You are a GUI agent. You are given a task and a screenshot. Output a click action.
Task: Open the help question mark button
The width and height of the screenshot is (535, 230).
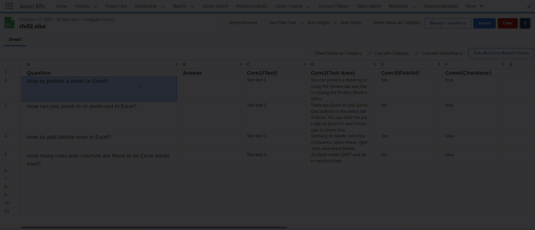click(x=525, y=23)
